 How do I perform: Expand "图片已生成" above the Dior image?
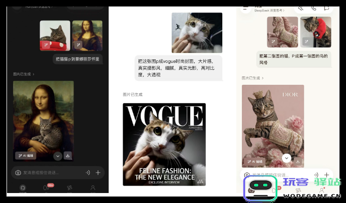252,78
